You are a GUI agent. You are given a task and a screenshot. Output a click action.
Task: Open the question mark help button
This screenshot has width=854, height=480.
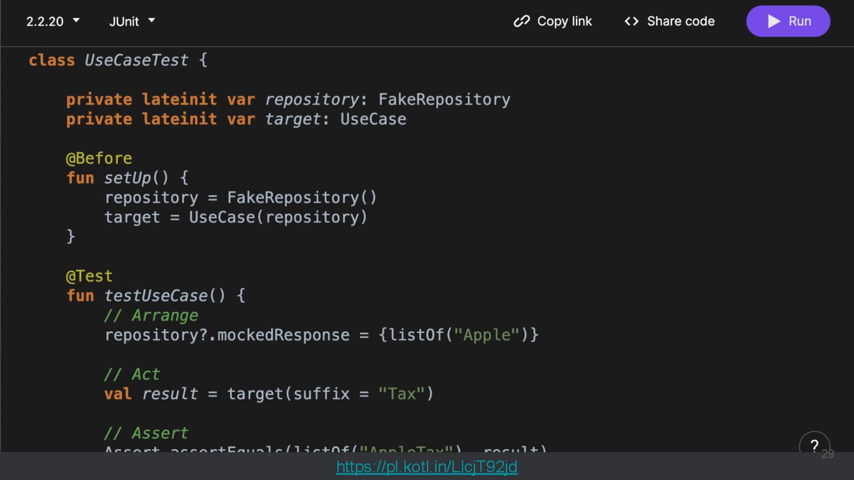814,446
